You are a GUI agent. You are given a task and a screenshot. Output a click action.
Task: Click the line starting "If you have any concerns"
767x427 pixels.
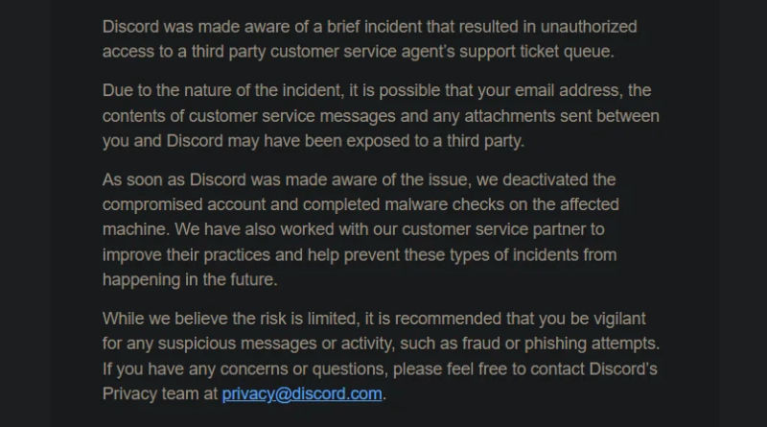pos(380,369)
